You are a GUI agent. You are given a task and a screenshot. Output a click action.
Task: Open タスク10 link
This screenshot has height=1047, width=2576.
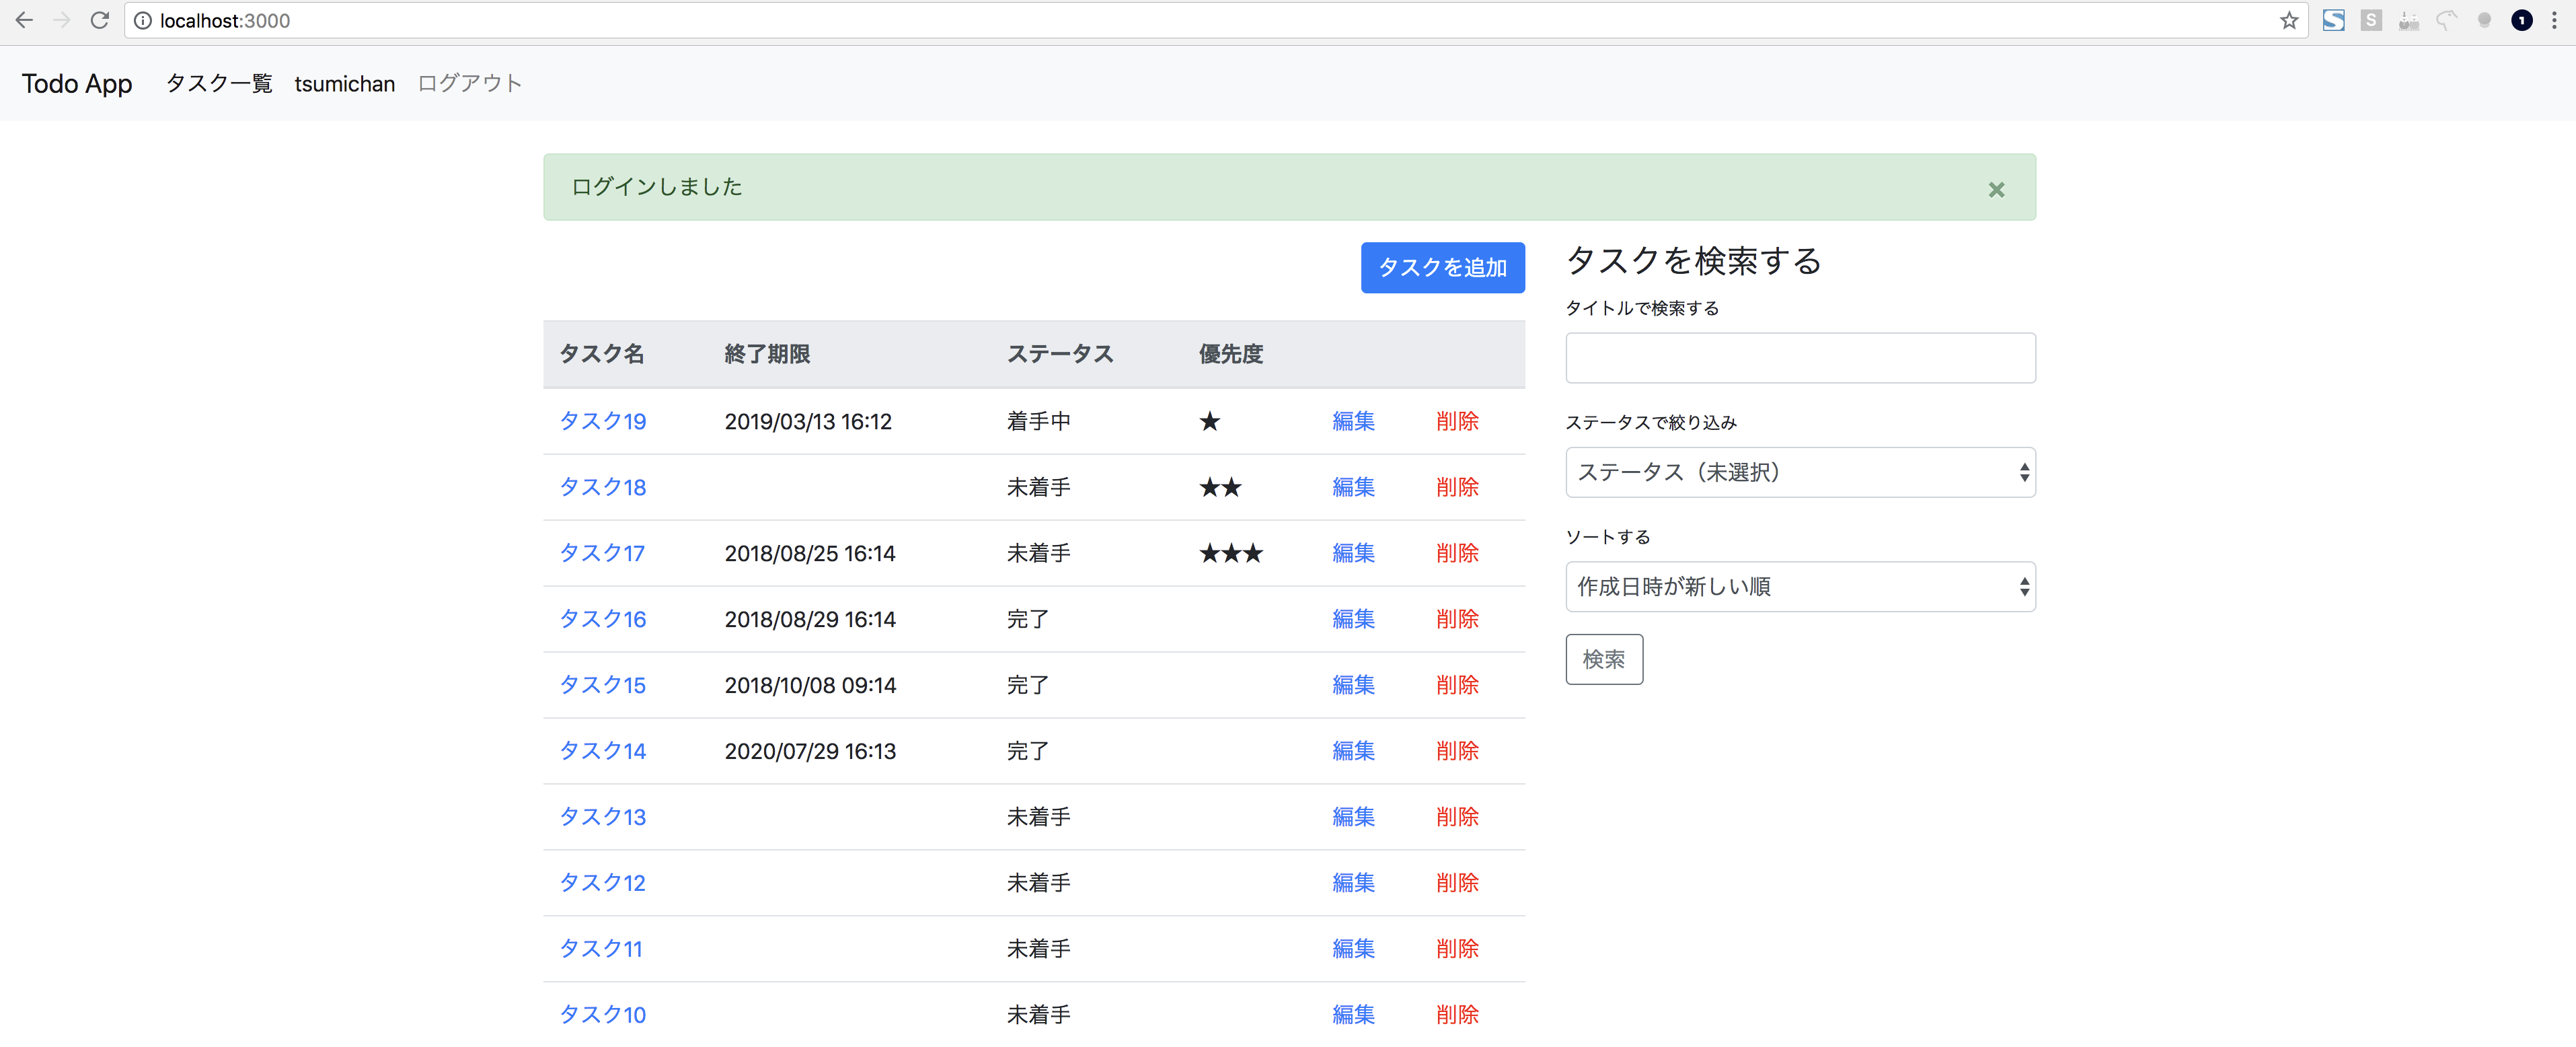coord(603,1015)
